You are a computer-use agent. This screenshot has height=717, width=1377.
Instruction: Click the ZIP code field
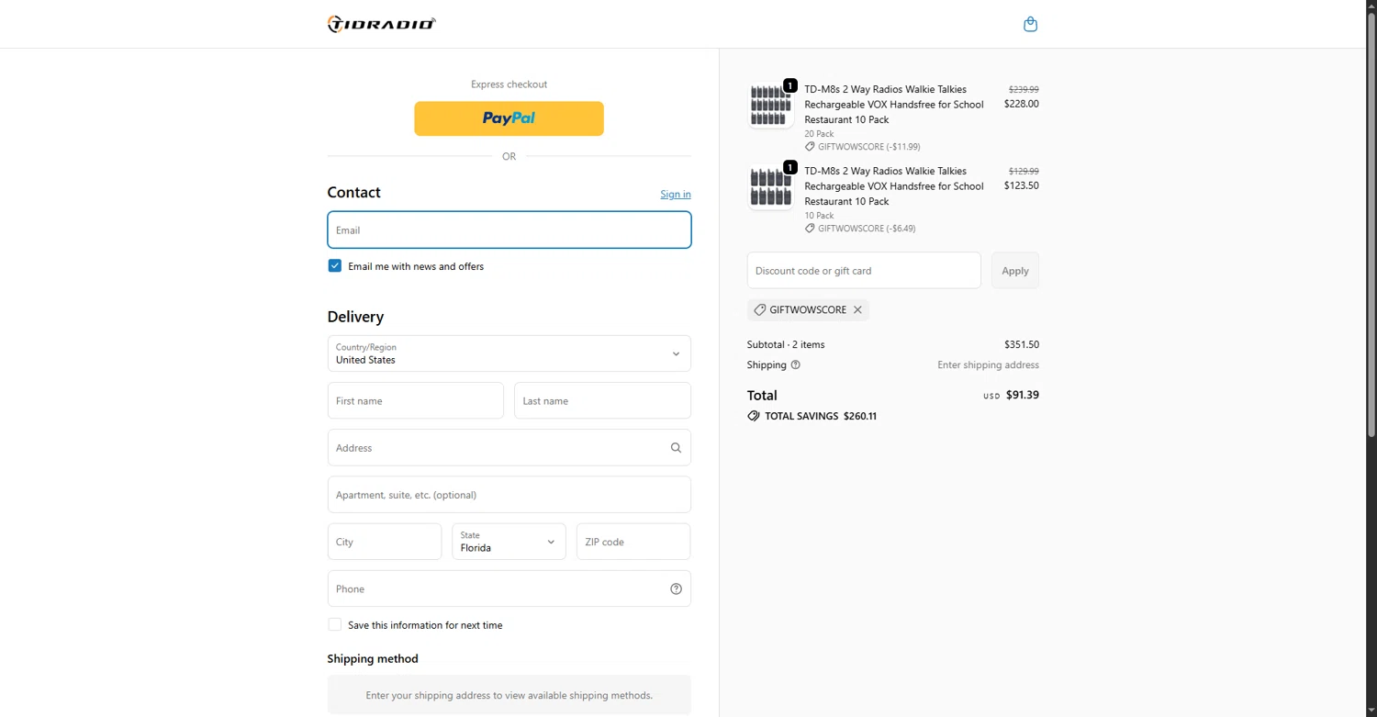[x=633, y=542]
